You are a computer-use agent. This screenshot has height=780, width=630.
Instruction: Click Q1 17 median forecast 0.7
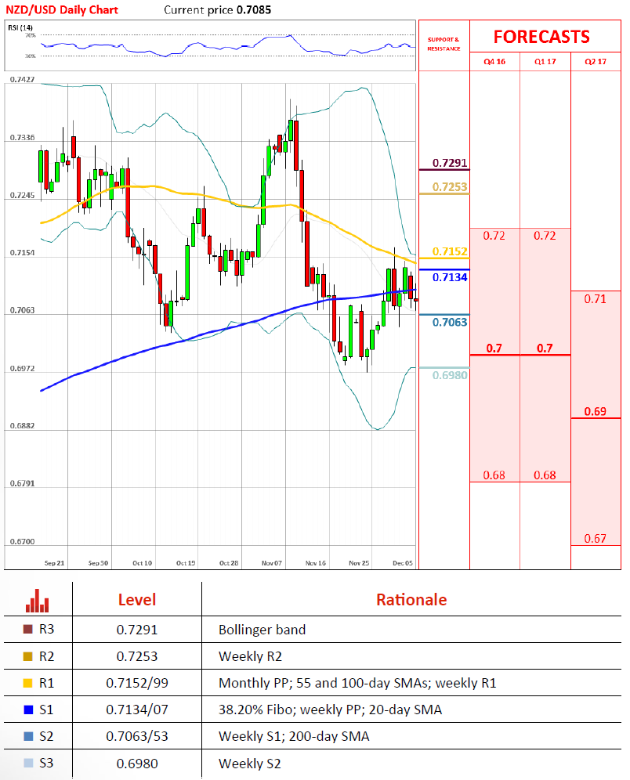(x=545, y=348)
